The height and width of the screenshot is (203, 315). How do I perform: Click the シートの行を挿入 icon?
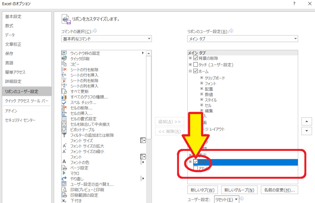pyautogui.click(x=64, y=75)
